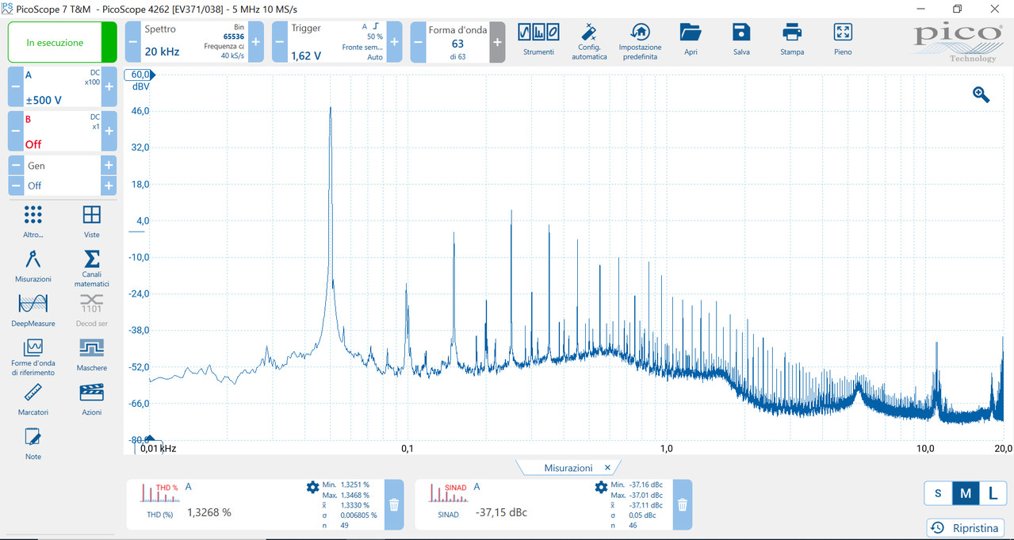Go to previous Forma d'onda buffer
Image resolution: width=1014 pixels, height=540 pixels.
click(x=418, y=42)
